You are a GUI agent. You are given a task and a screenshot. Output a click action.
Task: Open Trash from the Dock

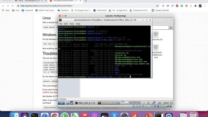(x=193, y=115)
